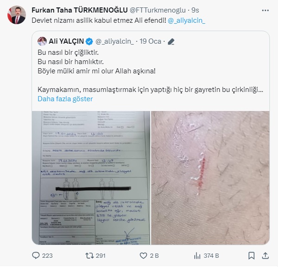Click the Ali YALÇIN name in quoted tweet
281x267 pixels.
pos(66,41)
